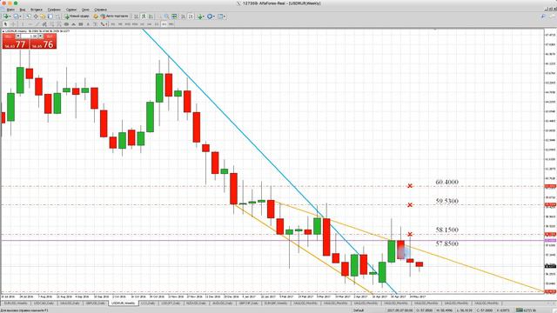This screenshot has width=557, height=313.
Task: Tile chart windows using toolbar icon
Action: coord(174,17)
